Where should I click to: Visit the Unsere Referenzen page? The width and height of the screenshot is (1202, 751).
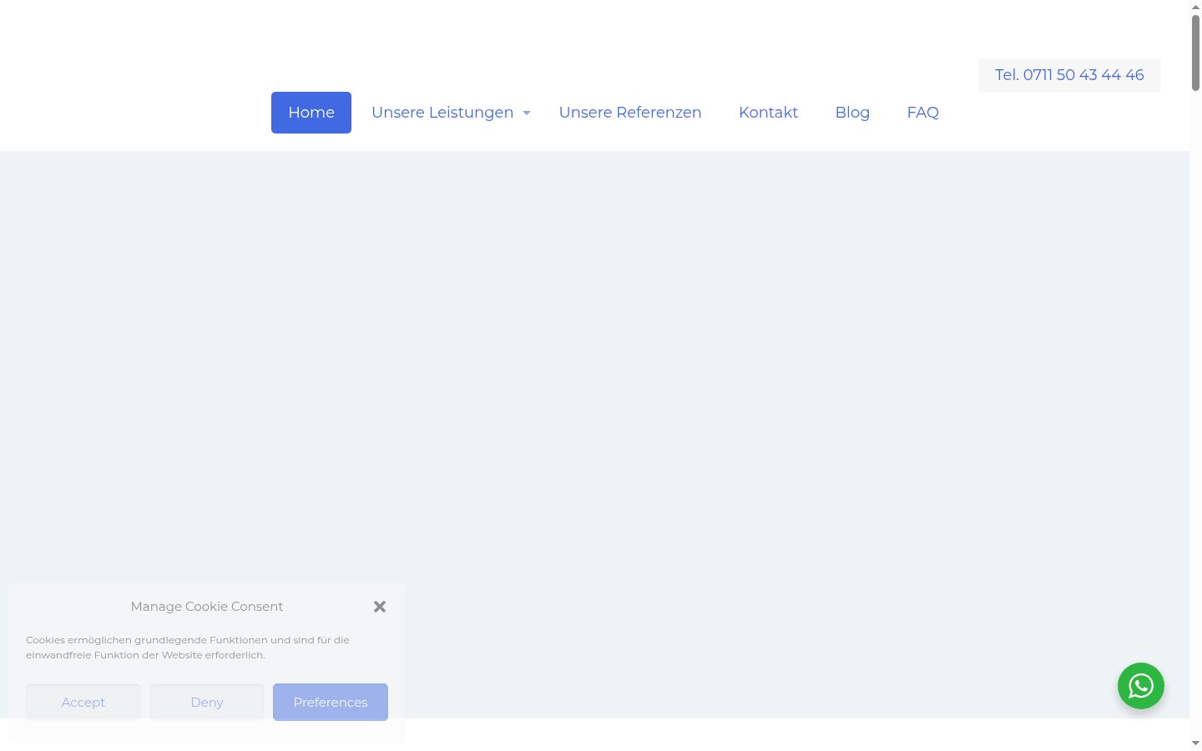coord(630,113)
